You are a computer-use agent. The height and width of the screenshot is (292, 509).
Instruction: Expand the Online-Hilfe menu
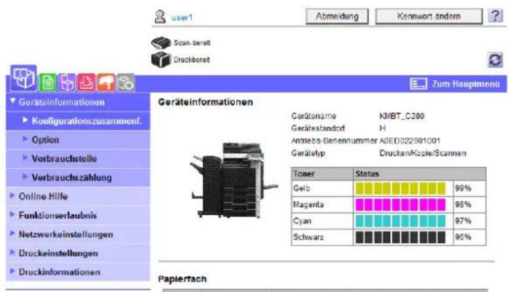(x=78, y=196)
